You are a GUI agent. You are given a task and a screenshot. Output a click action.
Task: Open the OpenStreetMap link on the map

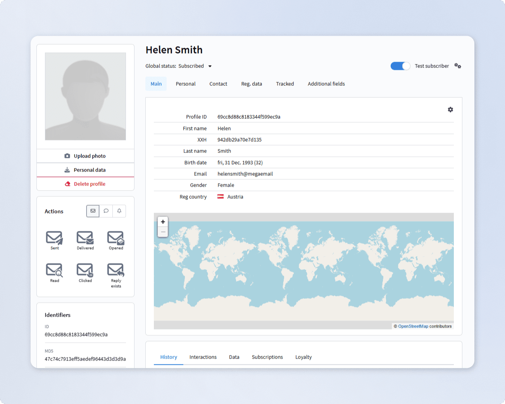[x=413, y=326]
